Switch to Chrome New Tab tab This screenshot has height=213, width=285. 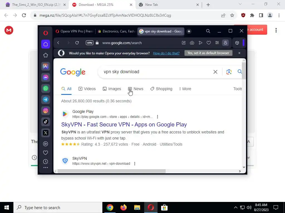pyautogui.click(x=168, y=5)
